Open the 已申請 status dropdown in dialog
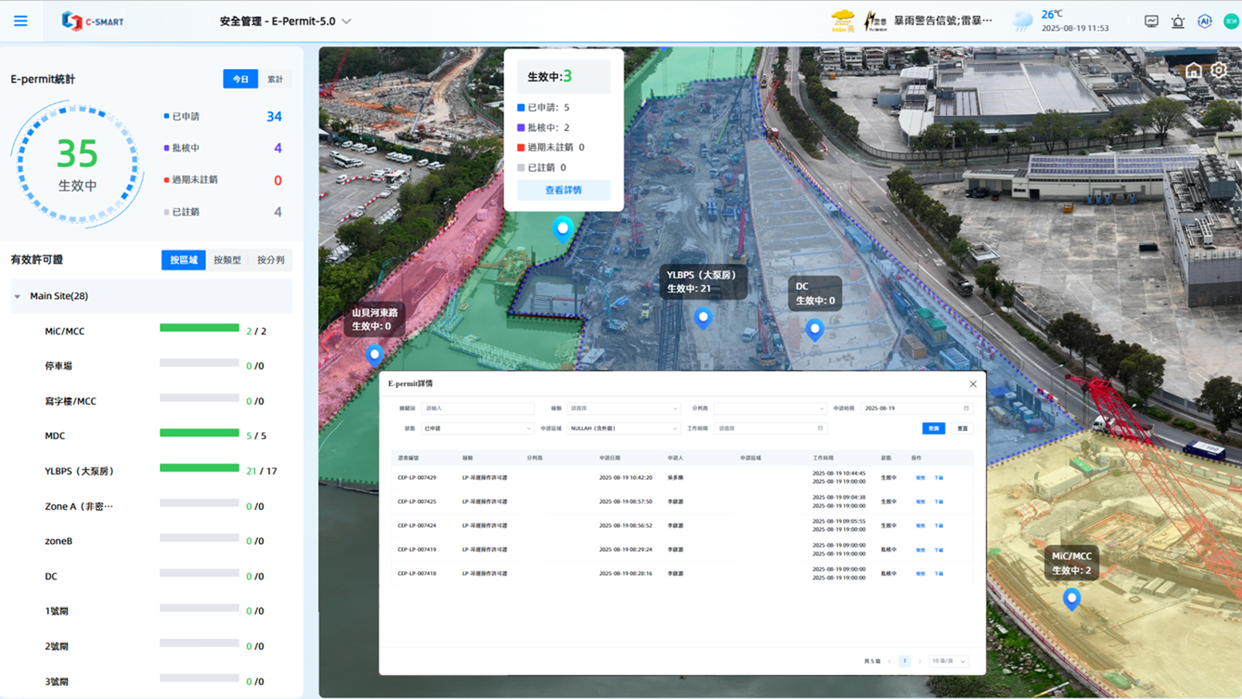Viewport: 1242px width, 699px height. 477,428
